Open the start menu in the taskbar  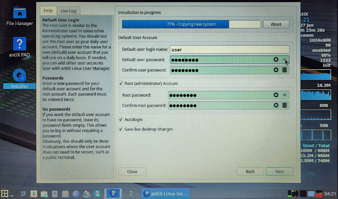pyautogui.click(x=5, y=193)
